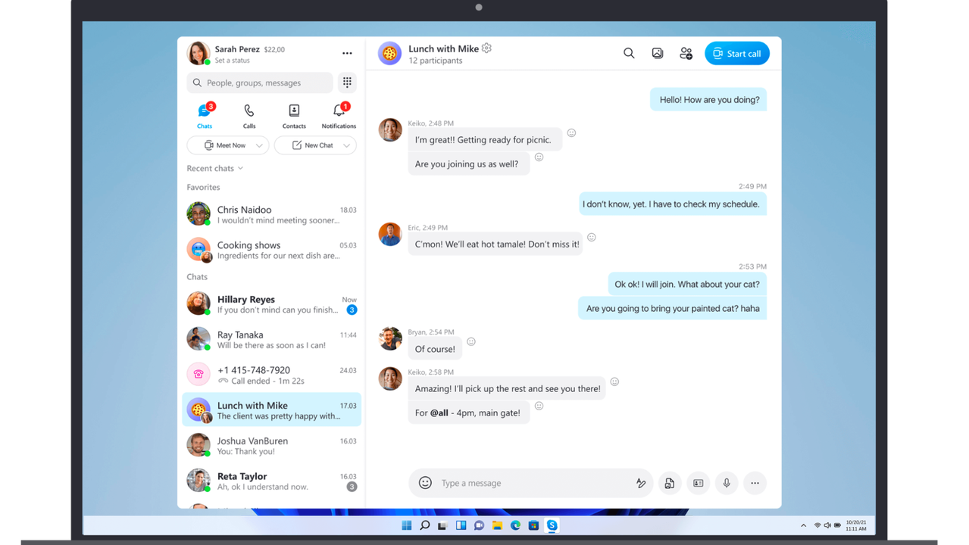Open more message options with the ellipsis
Screen dimensions: 969x545
pos(755,482)
